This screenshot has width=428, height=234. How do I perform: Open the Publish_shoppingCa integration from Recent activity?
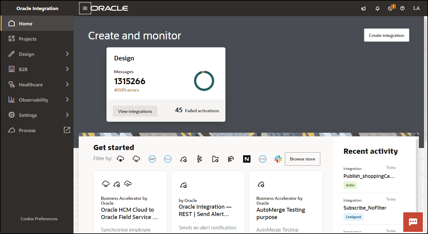tap(369, 176)
